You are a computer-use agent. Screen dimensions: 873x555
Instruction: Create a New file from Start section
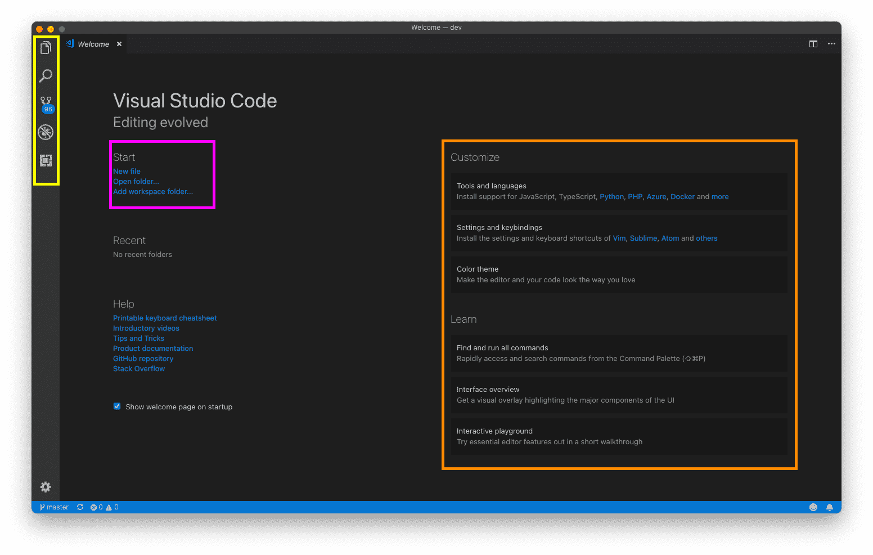click(x=127, y=171)
